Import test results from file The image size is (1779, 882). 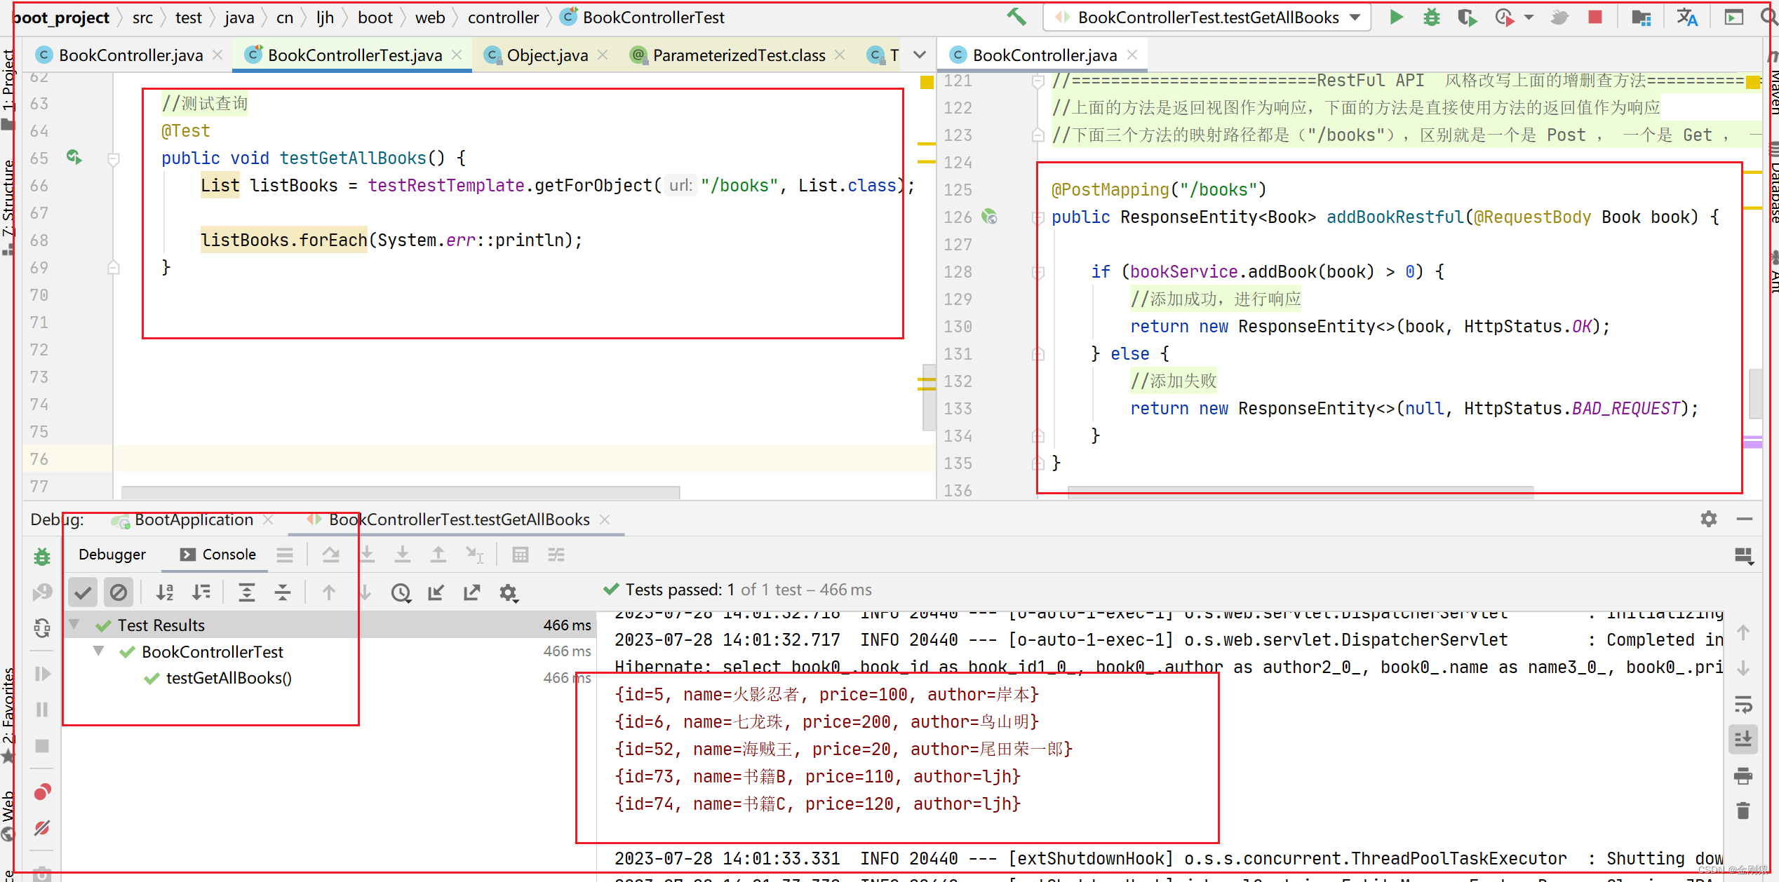tap(436, 592)
